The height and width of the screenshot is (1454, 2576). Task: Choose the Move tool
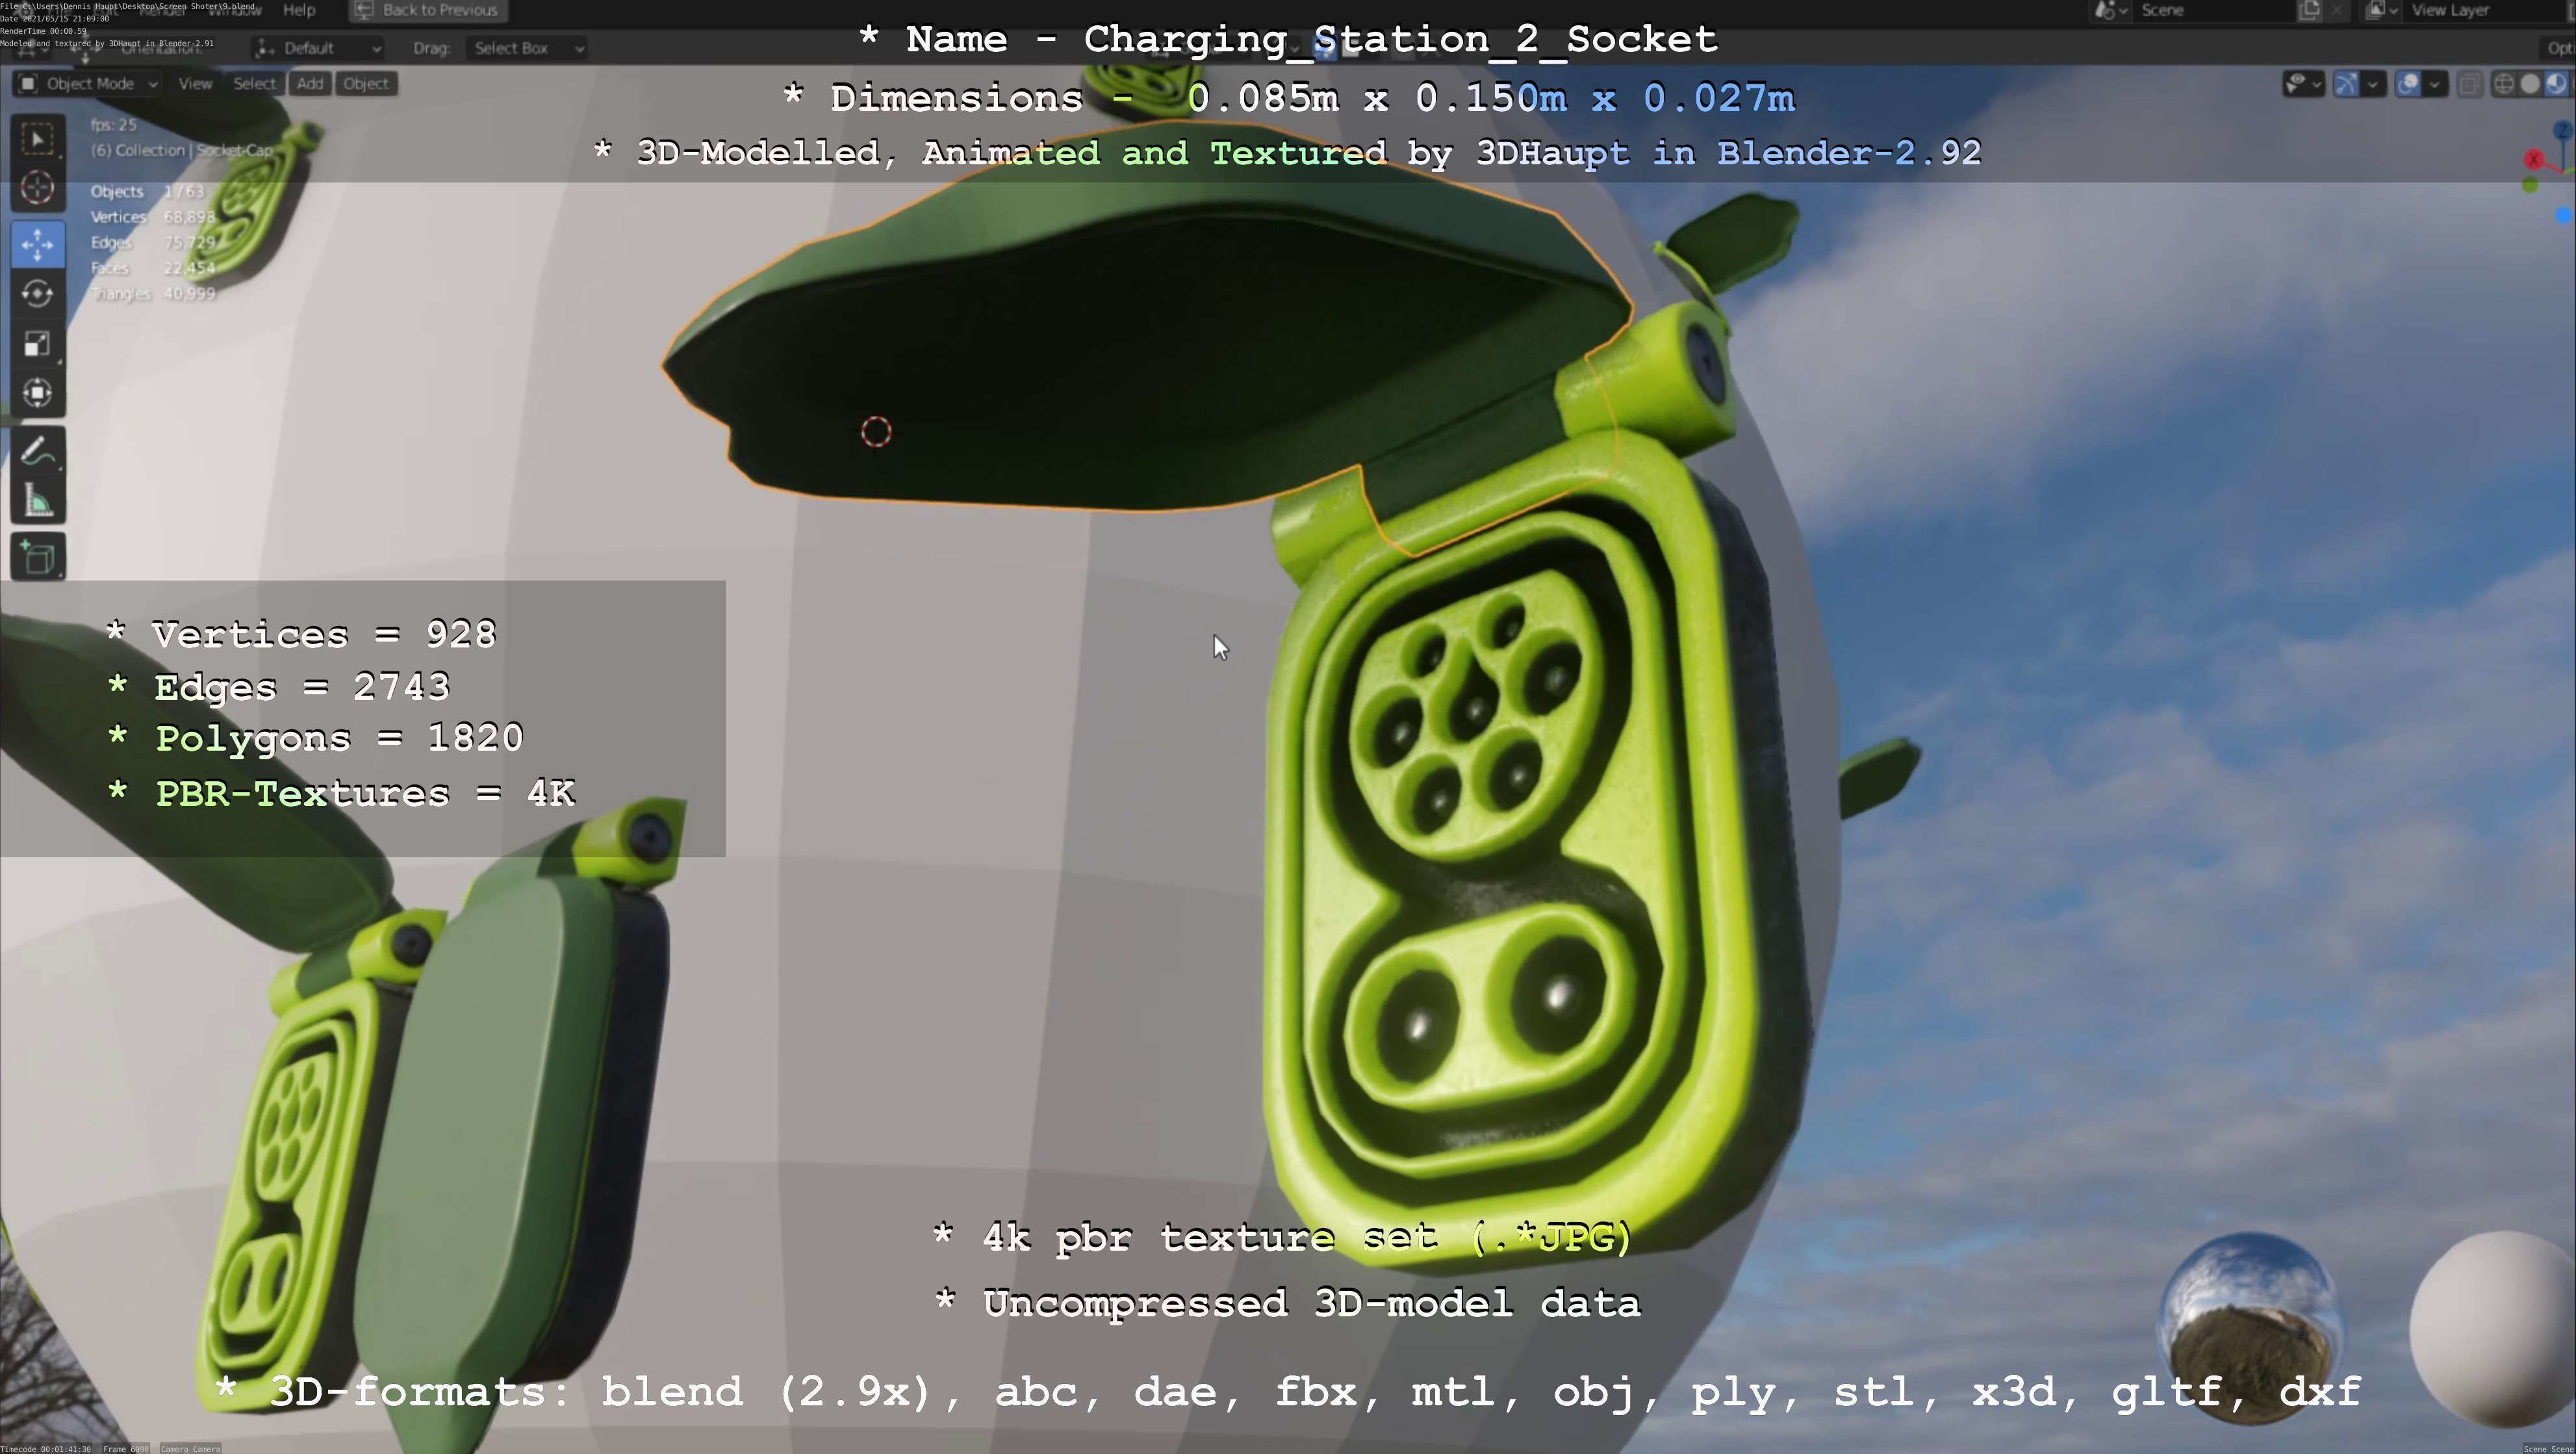(38, 245)
